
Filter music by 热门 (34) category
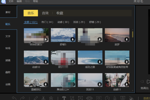click(x=47, y=22)
